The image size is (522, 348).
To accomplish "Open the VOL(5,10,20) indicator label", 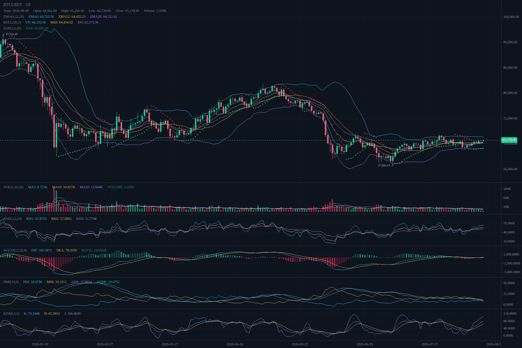I will (x=13, y=187).
